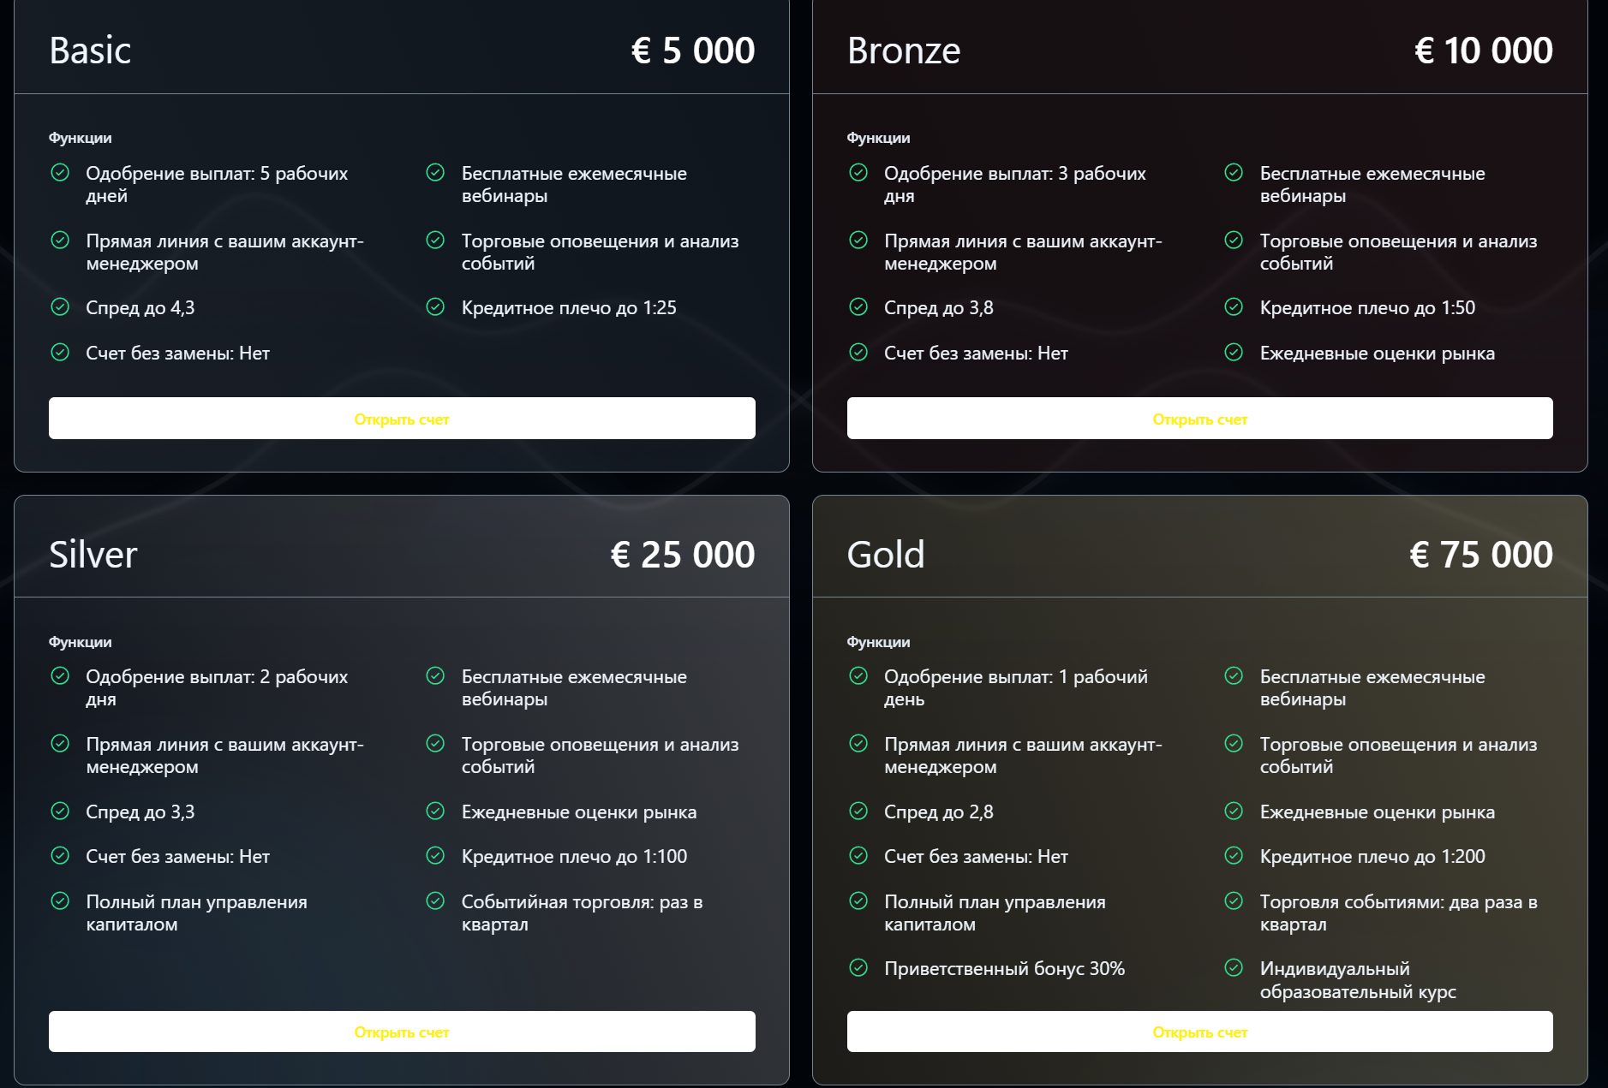Image resolution: width=1608 pixels, height=1088 pixels.
Task: Click check icon beside 'Одобрение выплат: 1 рабочий день'
Action: [858, 675]
